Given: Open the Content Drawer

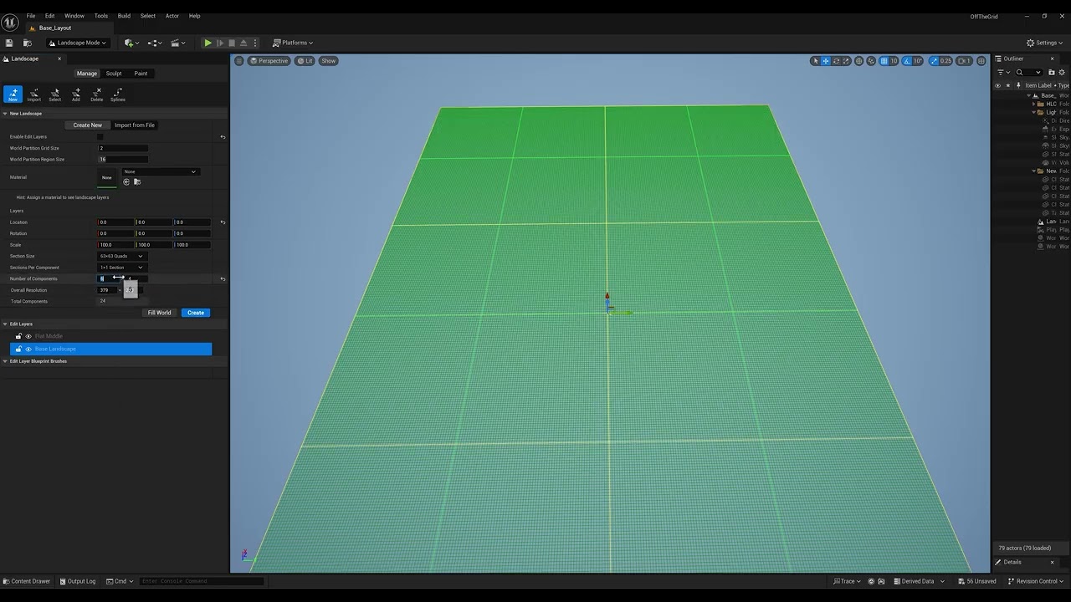Looking at the screenshot, I should coord(27,581).
